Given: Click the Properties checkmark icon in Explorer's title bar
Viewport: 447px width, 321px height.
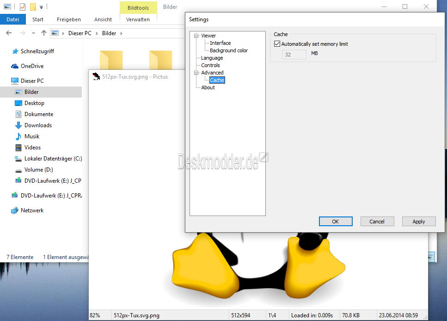Looking at the screenshot, I should pyautogui.click(x=23, y=6).
